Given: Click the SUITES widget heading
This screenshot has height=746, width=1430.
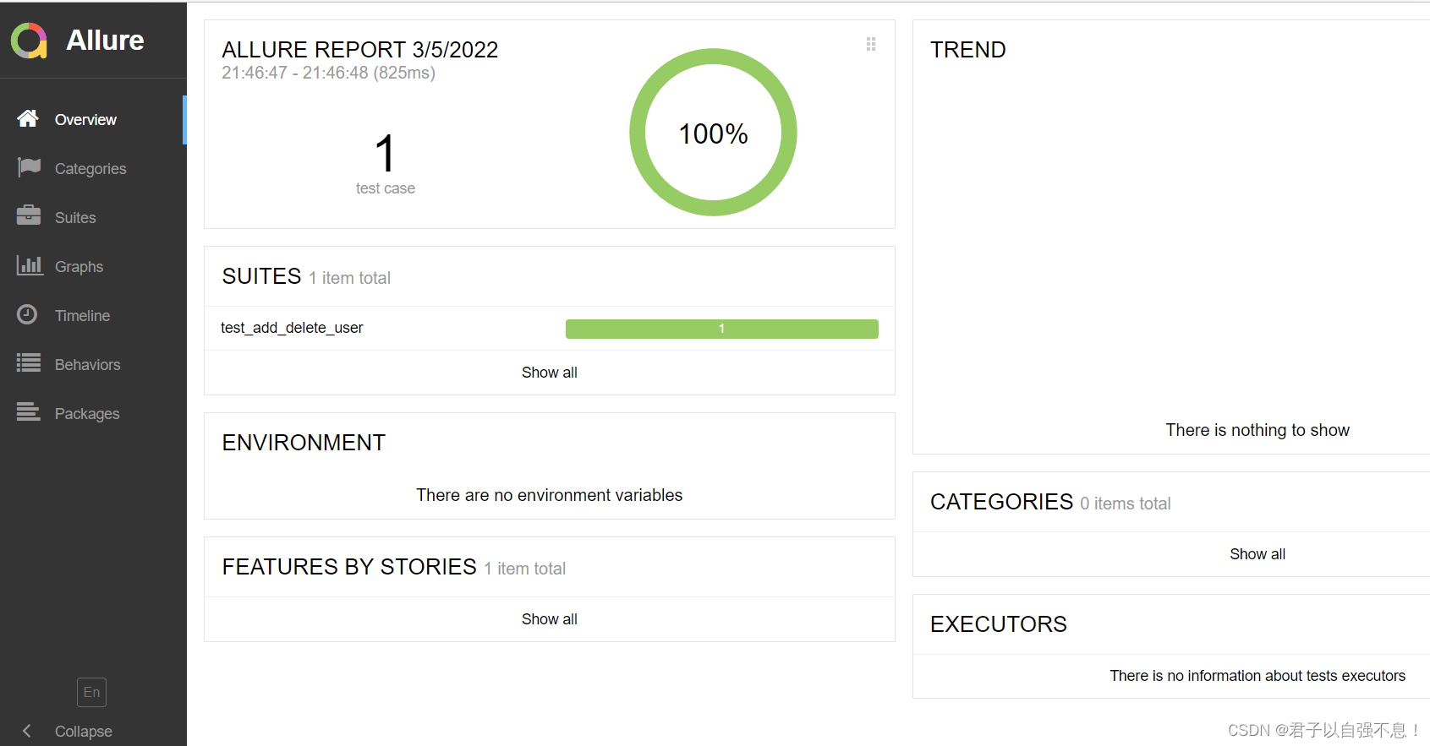Looking at the screenshot, I should coord(261,276).
